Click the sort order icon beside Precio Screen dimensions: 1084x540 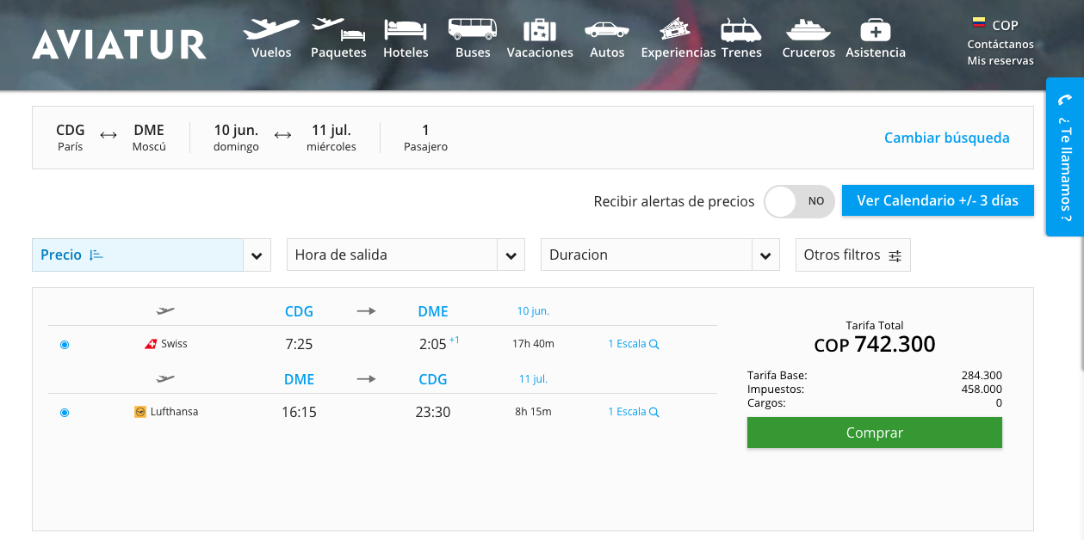[96, 255]
